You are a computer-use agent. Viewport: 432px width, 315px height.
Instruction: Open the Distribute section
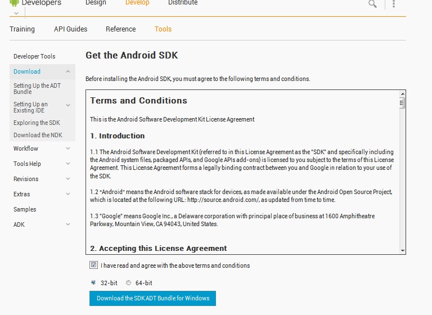tap(183, 3)
